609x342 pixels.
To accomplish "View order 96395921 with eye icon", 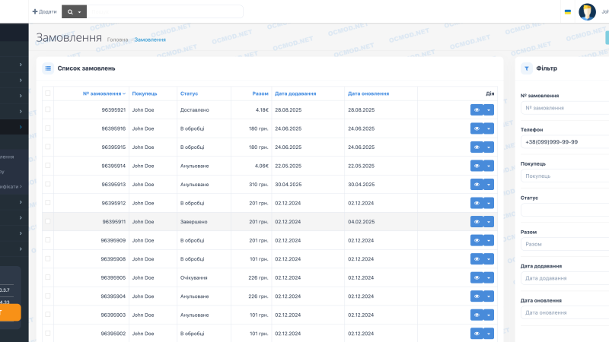I will (477, 109).
